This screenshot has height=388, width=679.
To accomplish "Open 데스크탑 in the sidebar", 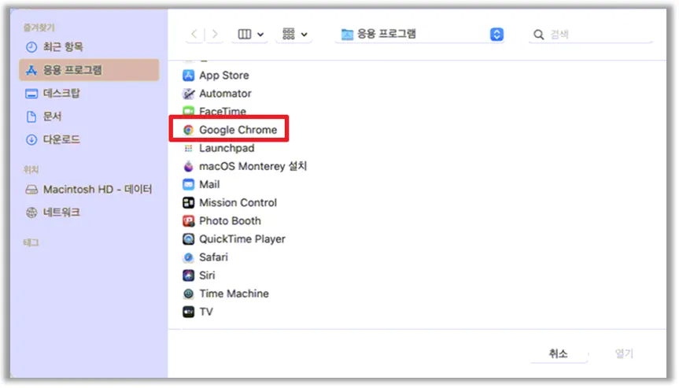I will (x=89, y=93).
